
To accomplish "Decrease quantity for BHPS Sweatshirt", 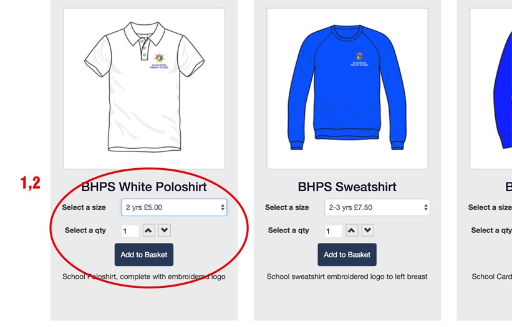I will (x=368, y=230).
